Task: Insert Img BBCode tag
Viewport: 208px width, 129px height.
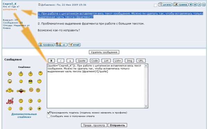Action: [x=129, y=61]
